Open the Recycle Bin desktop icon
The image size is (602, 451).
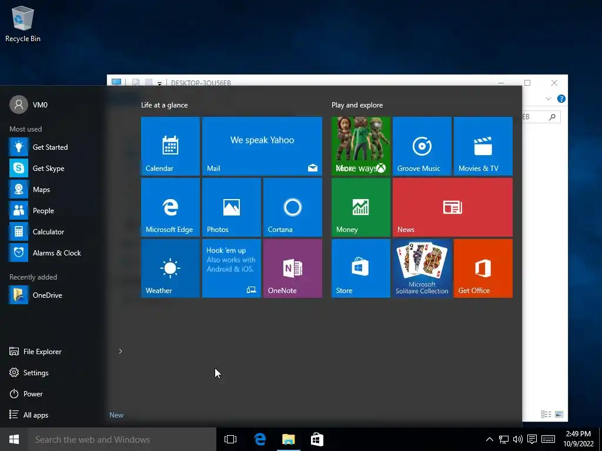pyautogui.click(x=23, y=23)
